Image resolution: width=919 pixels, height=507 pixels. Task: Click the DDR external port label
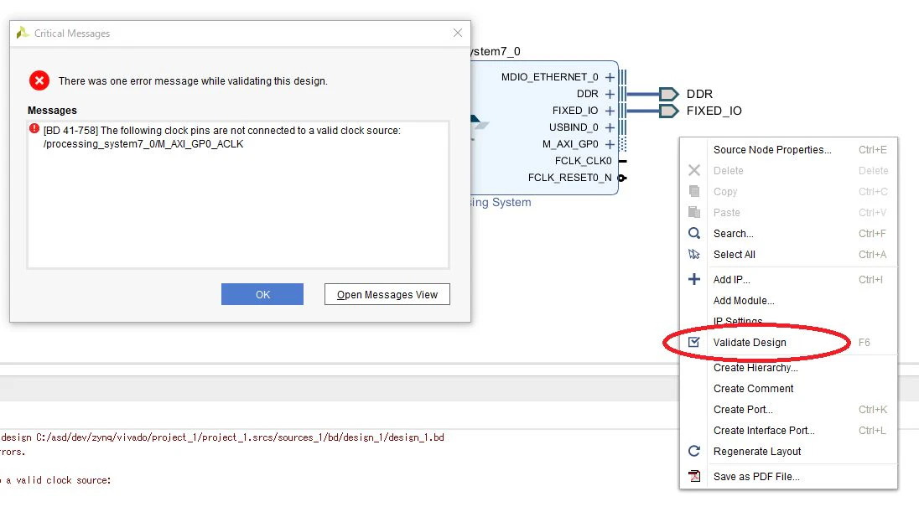pos(700,94)
